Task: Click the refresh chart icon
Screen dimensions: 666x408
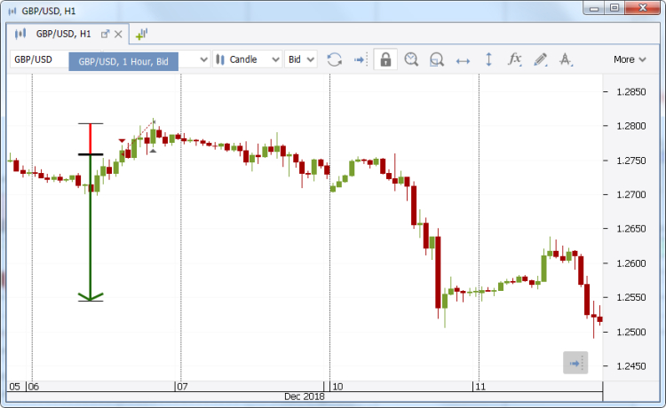Action: point(335,59)
